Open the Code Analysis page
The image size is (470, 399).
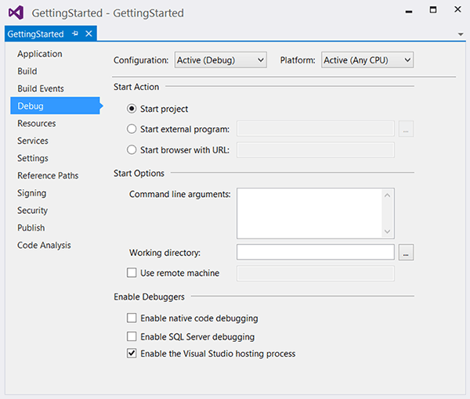coord(44,245)
